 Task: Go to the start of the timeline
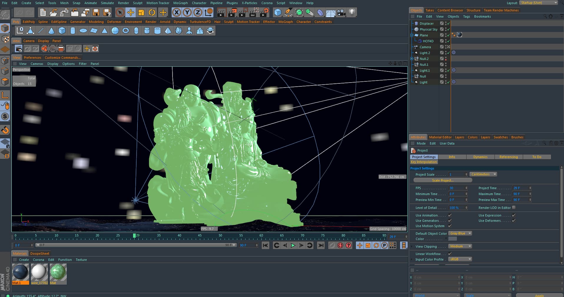pyautogui.click(x=265, y=245)
